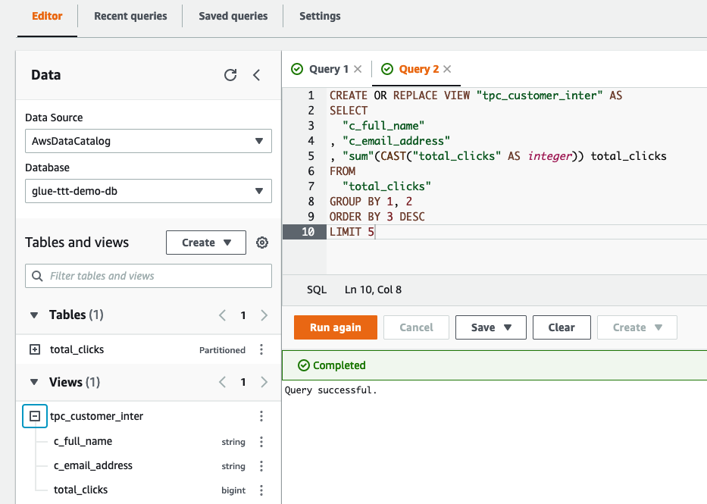Focus the Filter tables and views field
This screenshot has width=707, height=504.
pos(149,276)
